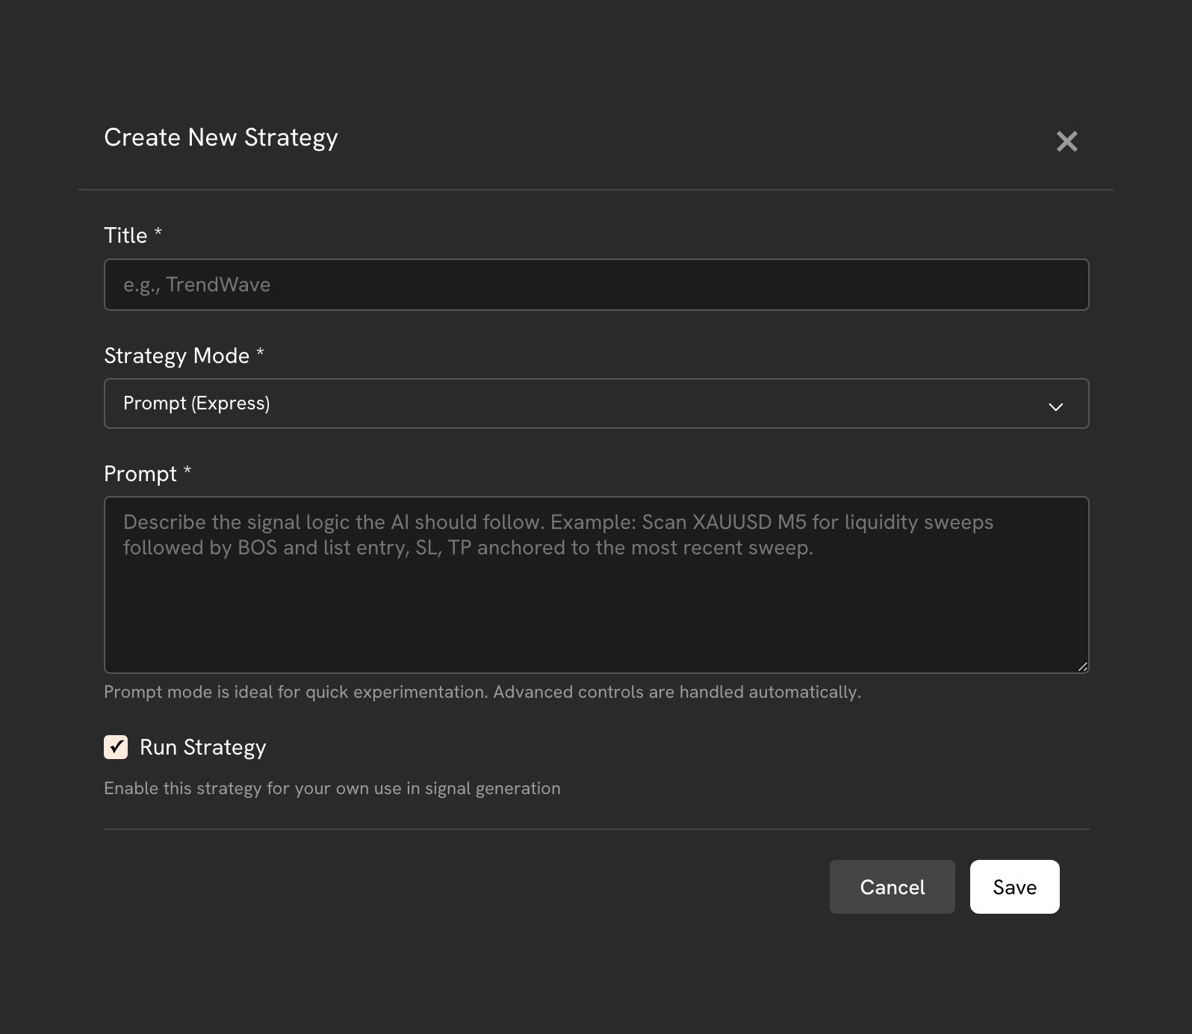Open the Strategy Mode dropdown
The height and width of the screenshot is (1034, 1192).
click(x=596, y=403)
